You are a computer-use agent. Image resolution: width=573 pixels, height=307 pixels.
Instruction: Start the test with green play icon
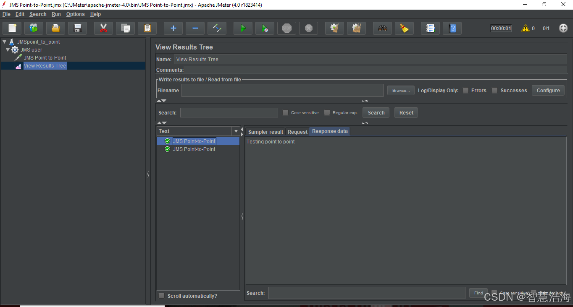pos(243,28)
